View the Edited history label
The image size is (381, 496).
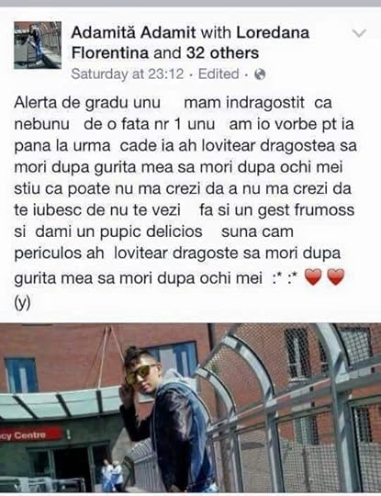pyautogui.click(x=219, y=74)
